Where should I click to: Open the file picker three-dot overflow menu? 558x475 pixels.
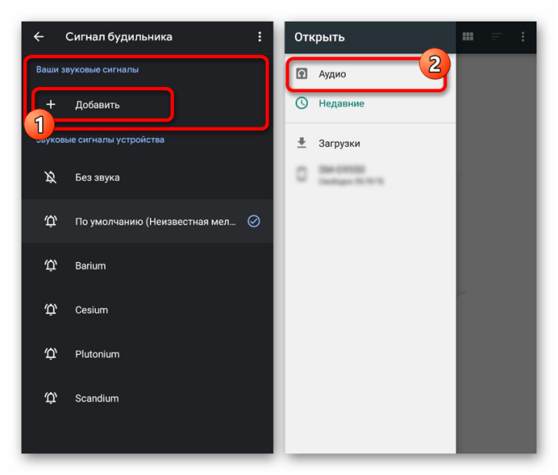coord(522,37)
